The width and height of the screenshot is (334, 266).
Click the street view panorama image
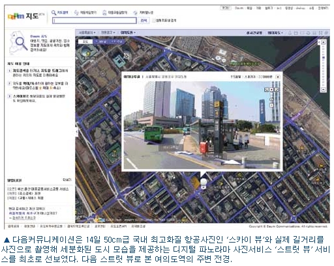click(202, 125)
